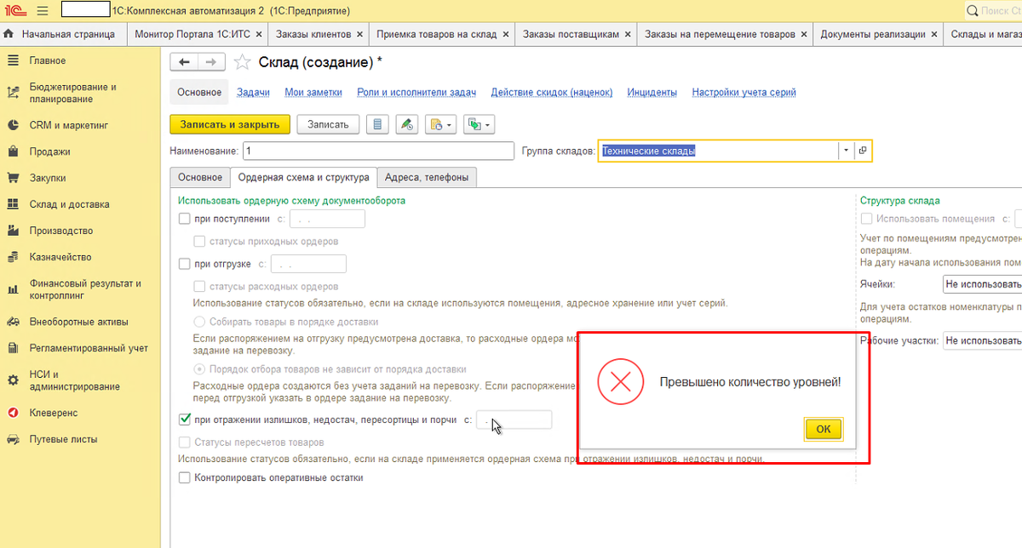Open Роли и исполнители задач link
Screen dimensions: 1022x548
click(416, 92)
